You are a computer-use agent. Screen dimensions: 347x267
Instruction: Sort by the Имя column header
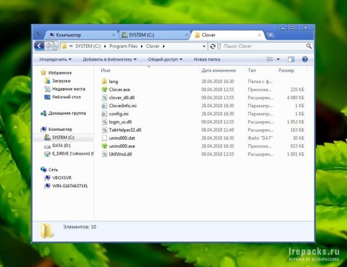tap(105, 70)
